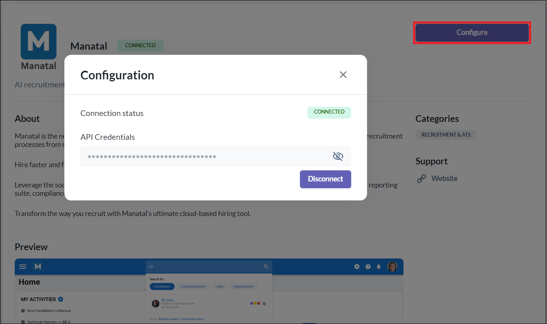
Task: Click the document icon on Bill Gates row
Action: pyautogui.click(x=264, y=304)
